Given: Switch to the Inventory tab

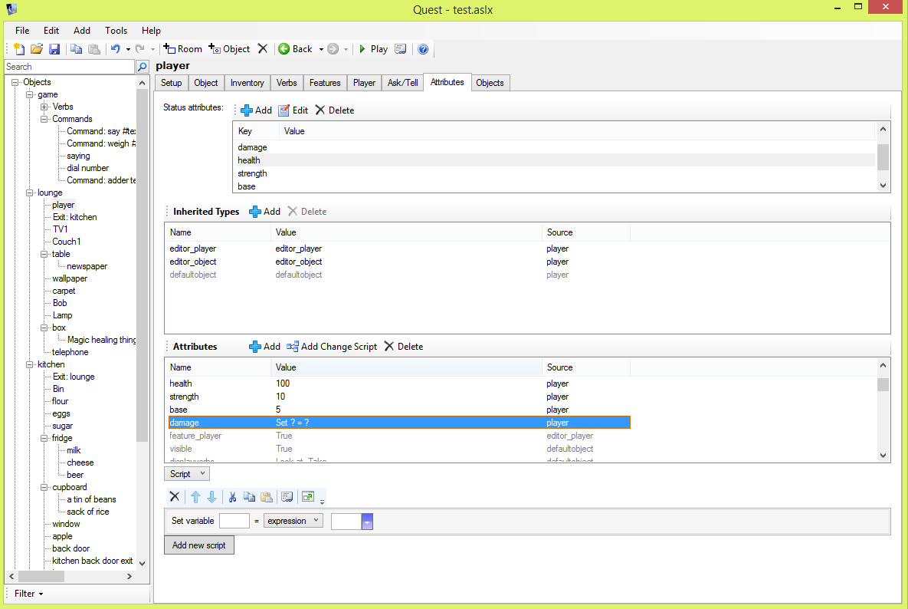Looking at the screenshot, I should coord(247,83).
